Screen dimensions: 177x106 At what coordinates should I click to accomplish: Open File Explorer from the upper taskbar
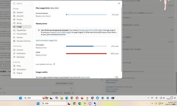[x=62, y=98]
